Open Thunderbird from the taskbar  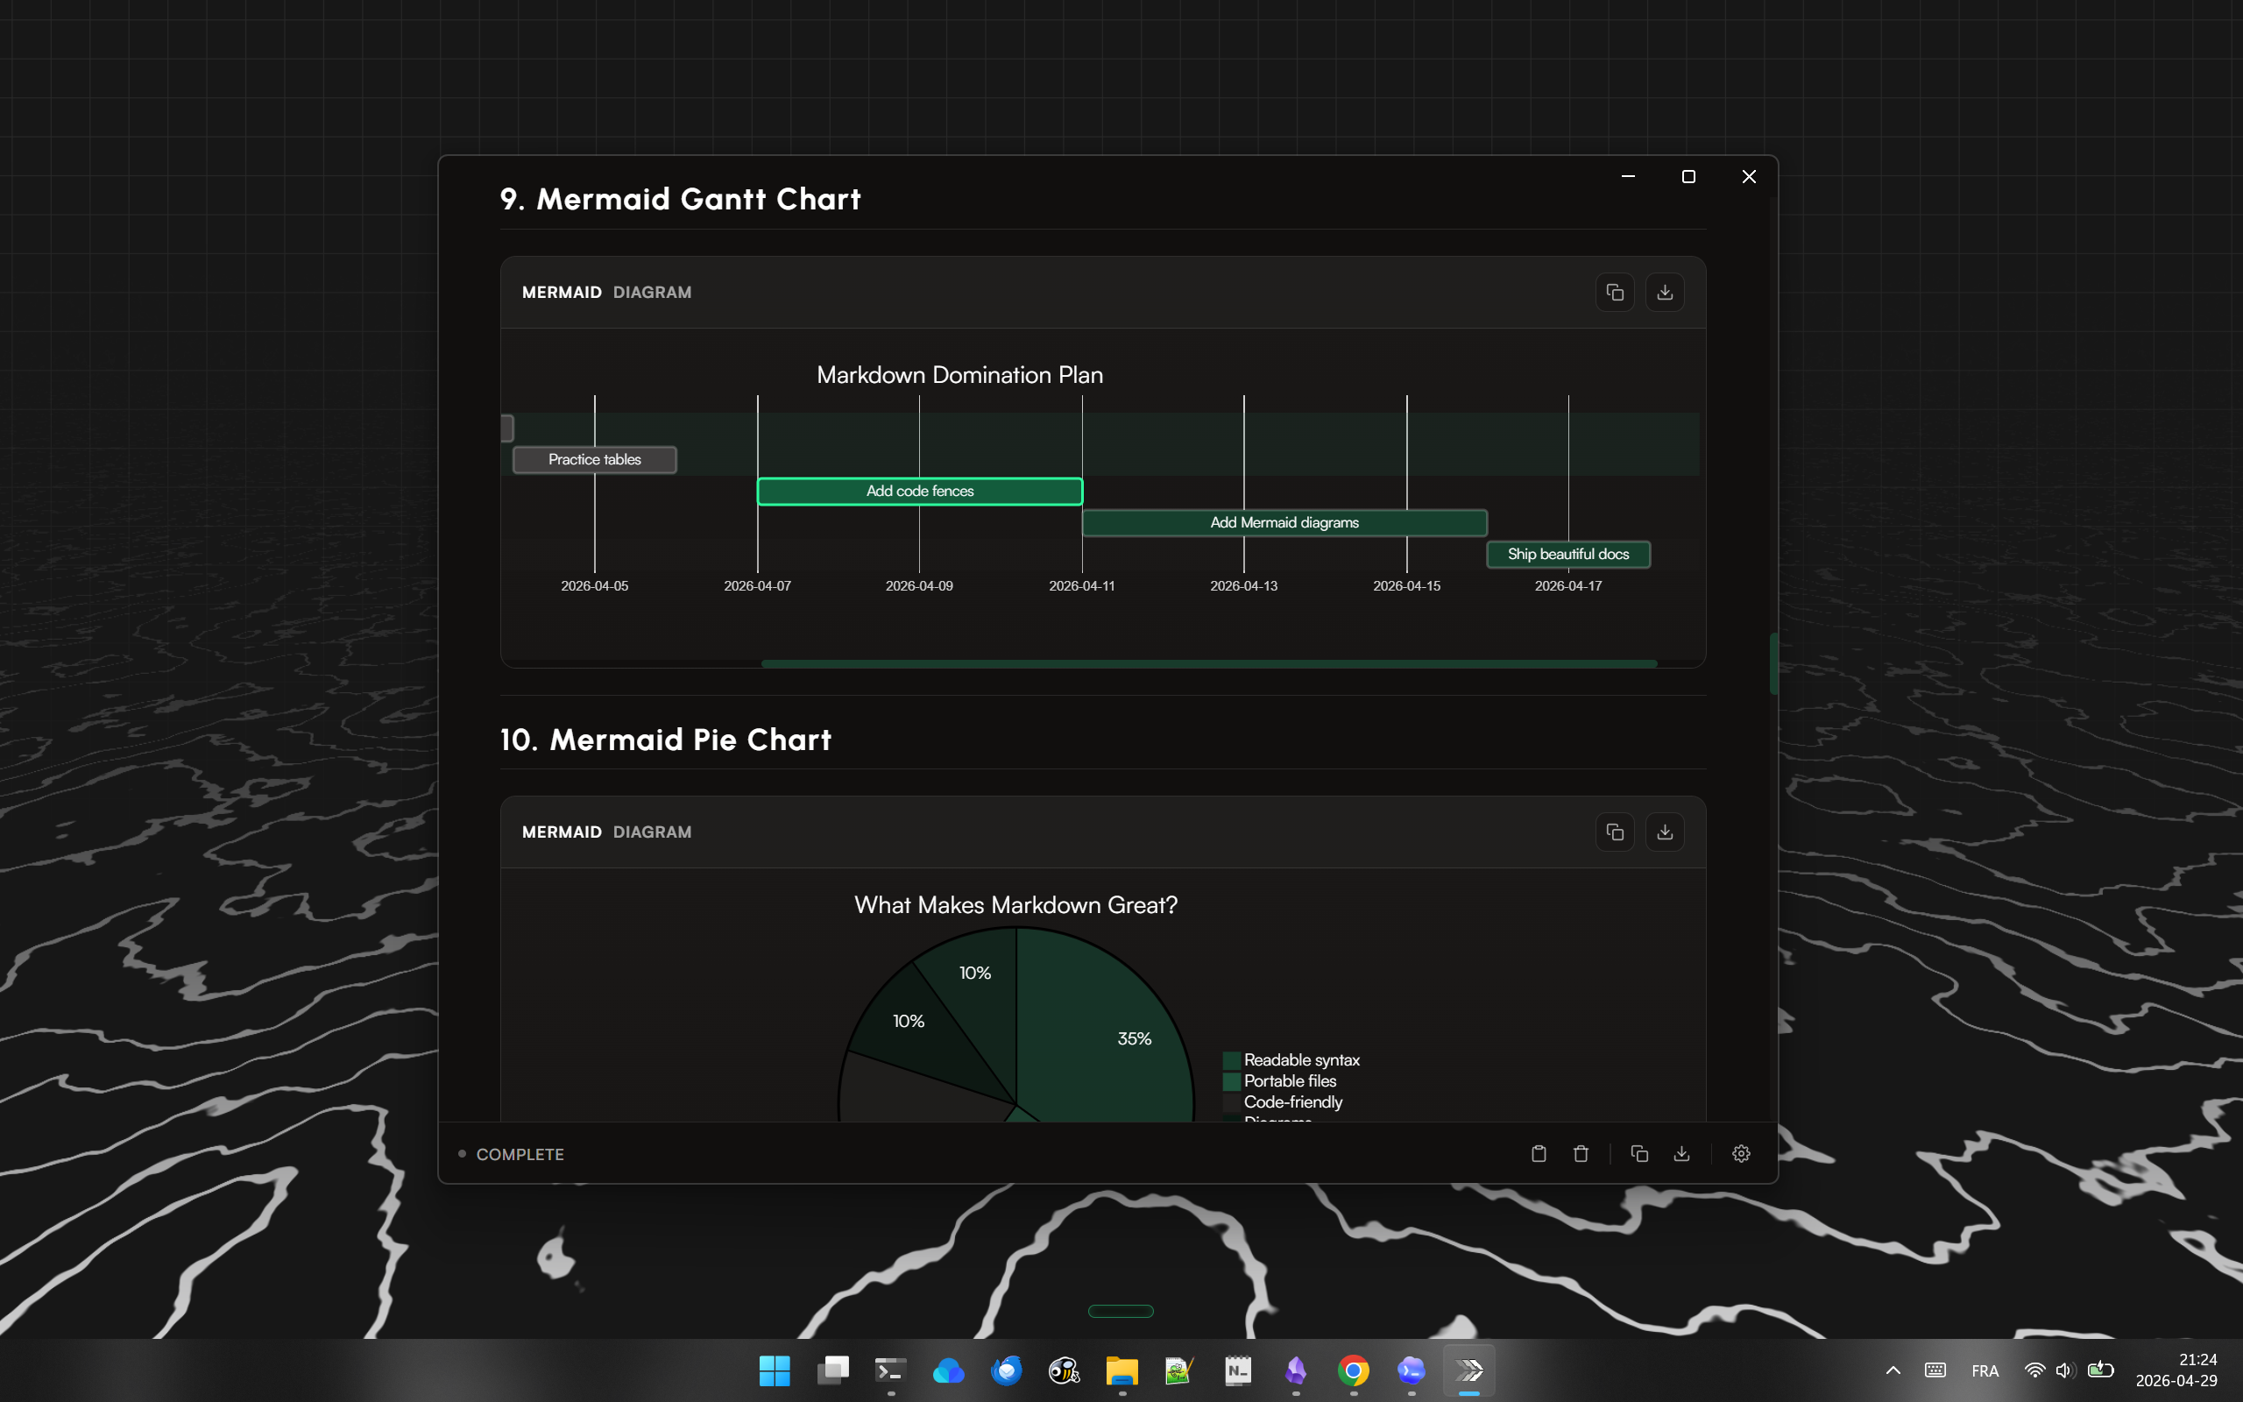click(x=1007, y=1370)
